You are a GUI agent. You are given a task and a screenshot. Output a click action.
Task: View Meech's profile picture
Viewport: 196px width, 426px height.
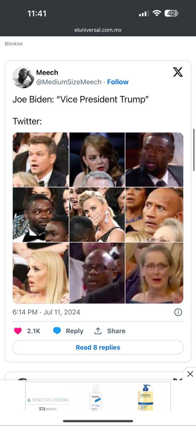pos(23,77)
